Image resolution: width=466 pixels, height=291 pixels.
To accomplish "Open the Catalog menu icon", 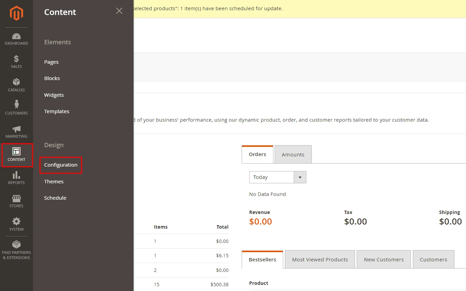I will coord(16,84).
